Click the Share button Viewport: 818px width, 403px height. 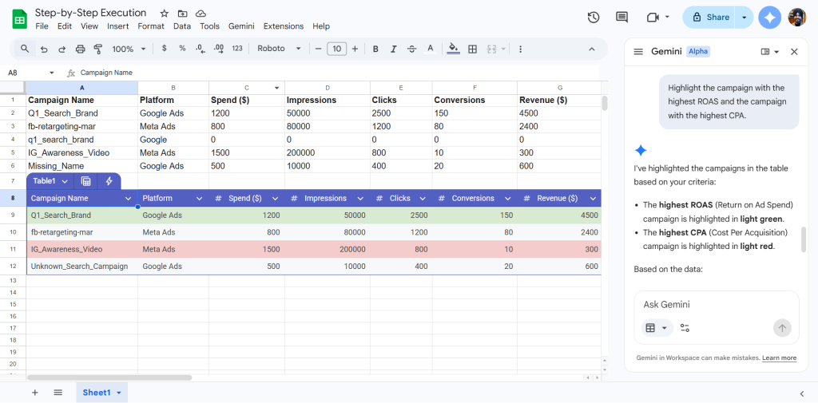(709, 17)
